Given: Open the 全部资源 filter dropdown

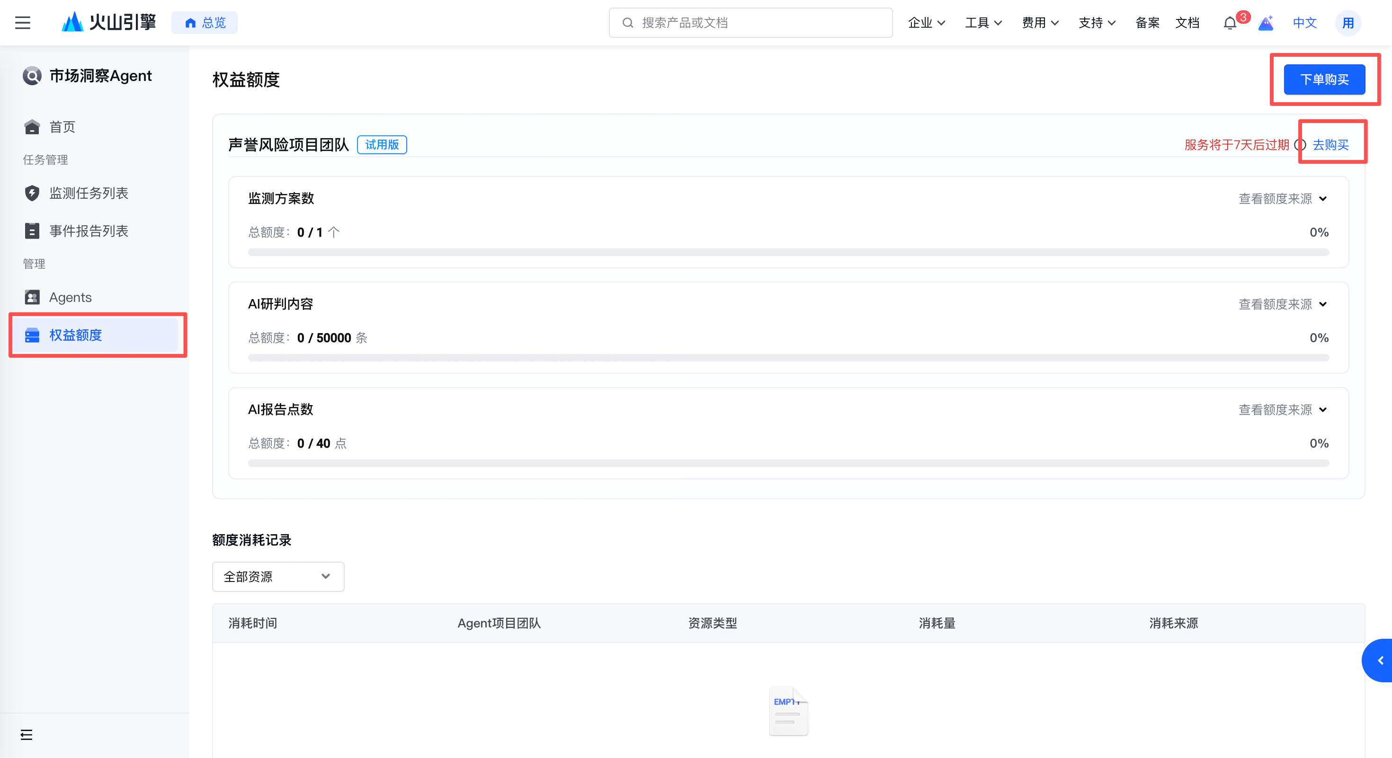Looking at the screenshot, I should (x=278, y=577).
